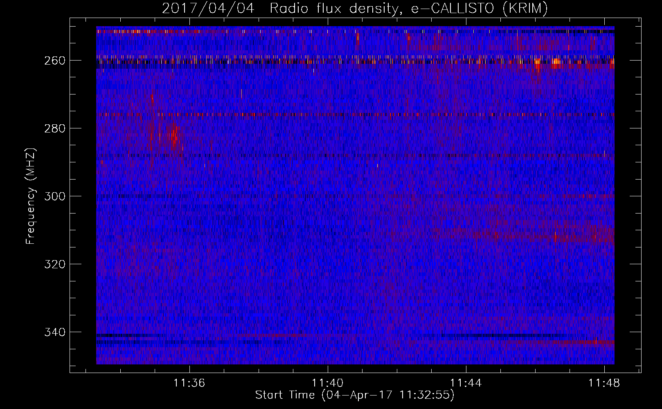
Task: Click the 11:40 time axis label
Action: coord(327,383)
